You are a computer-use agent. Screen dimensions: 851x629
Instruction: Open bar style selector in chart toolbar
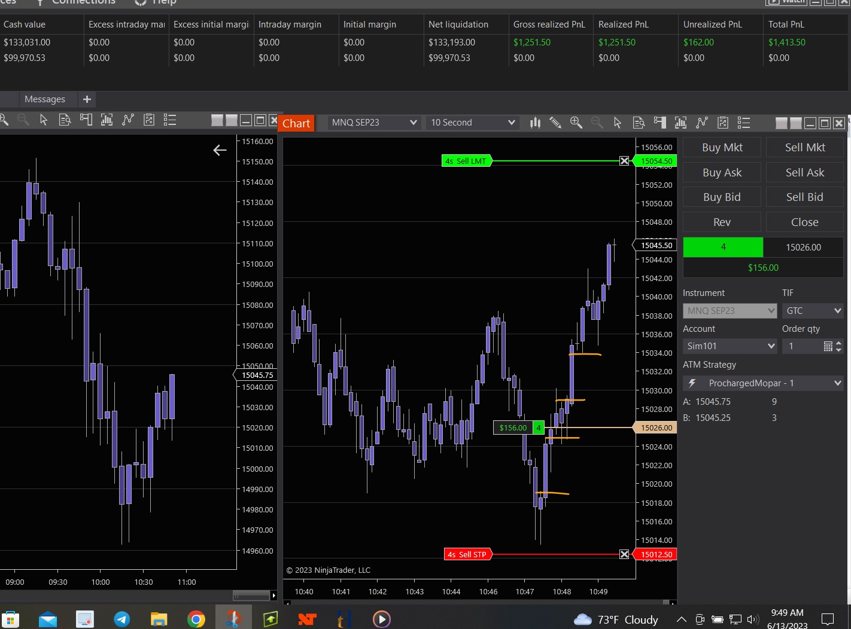pos(535,123)
